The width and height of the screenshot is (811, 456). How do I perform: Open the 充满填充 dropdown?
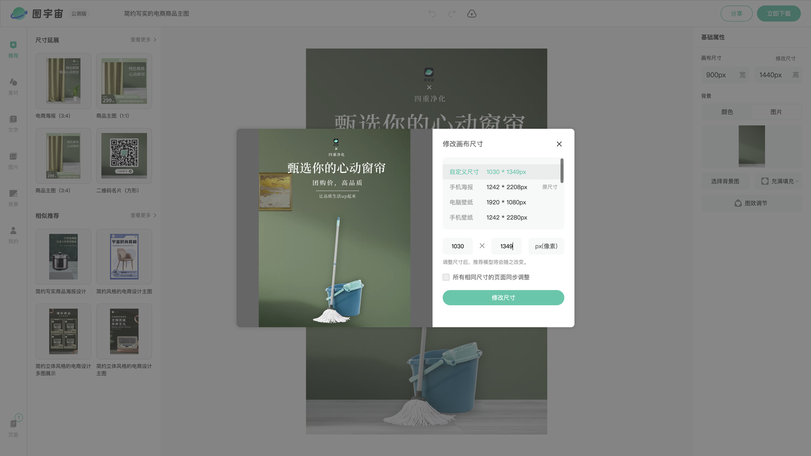coord(778,181)
